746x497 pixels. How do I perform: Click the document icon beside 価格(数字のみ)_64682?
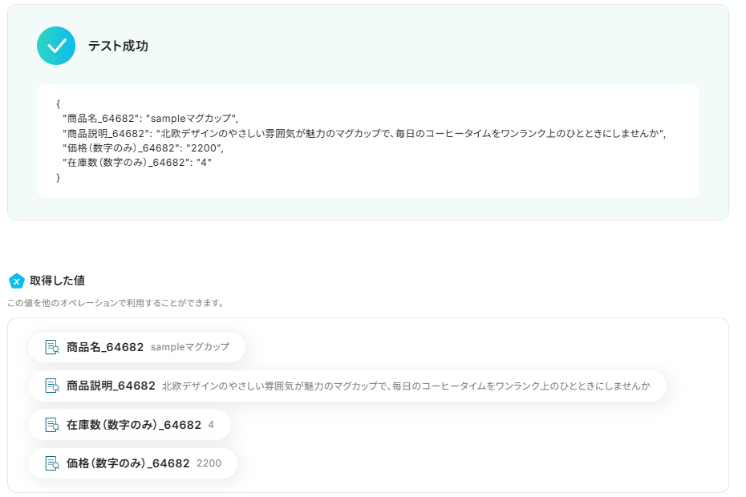52,463
